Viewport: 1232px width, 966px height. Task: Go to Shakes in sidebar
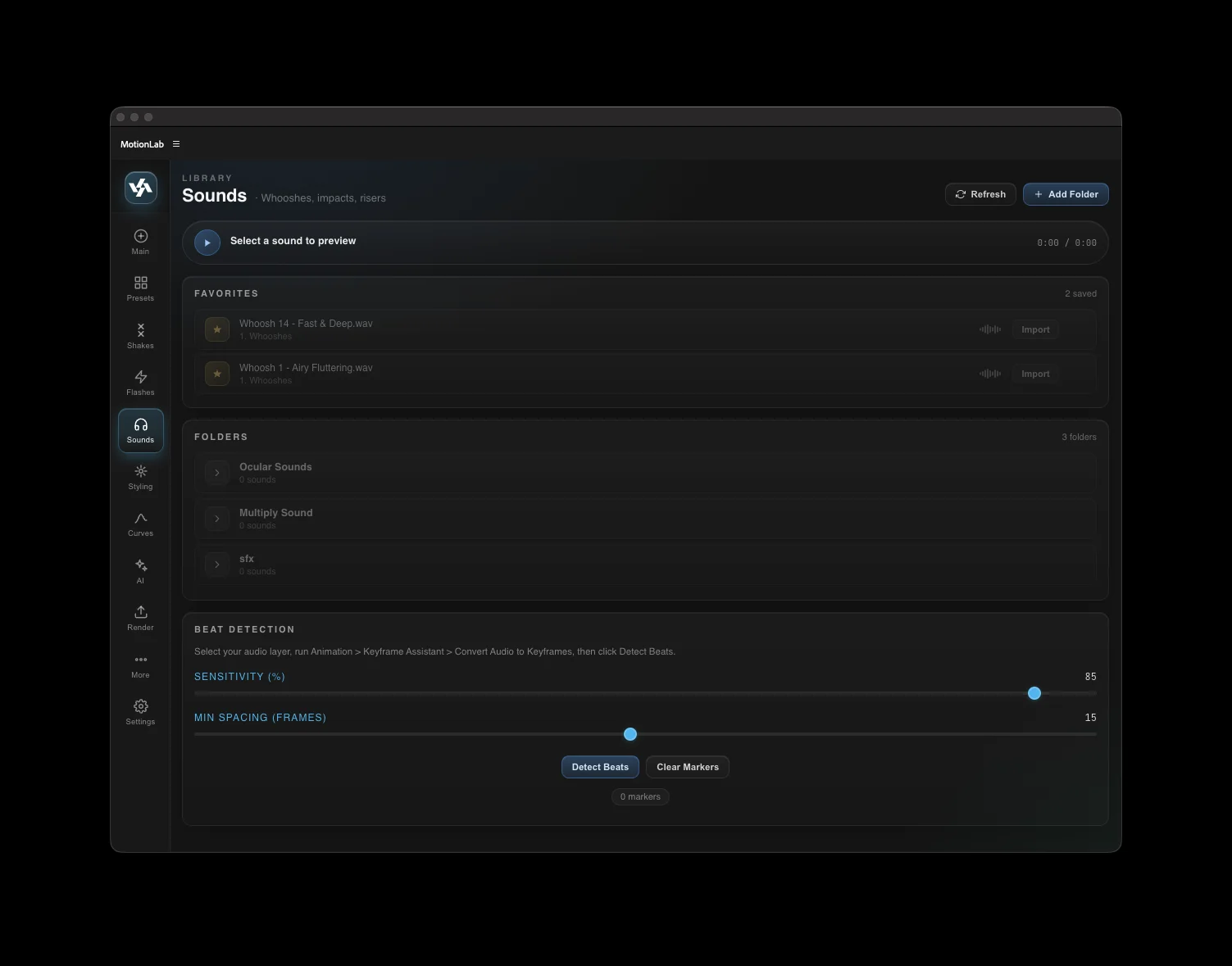pyautogui.click(x=140, y=336)
